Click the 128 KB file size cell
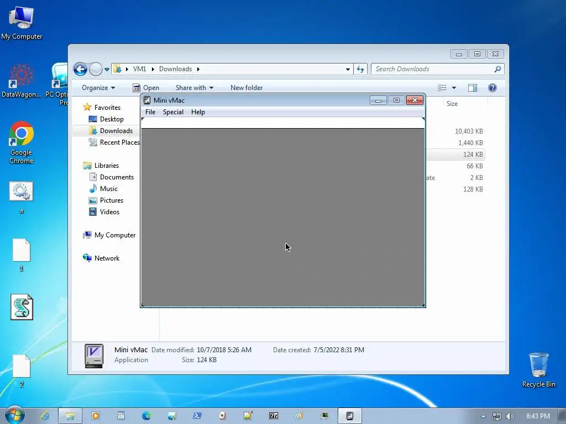Screen dimensions: 566x424 point(473,189)
